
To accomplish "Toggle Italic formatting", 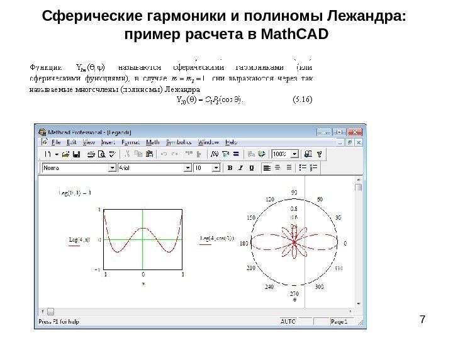I will [x=240, y=167].
